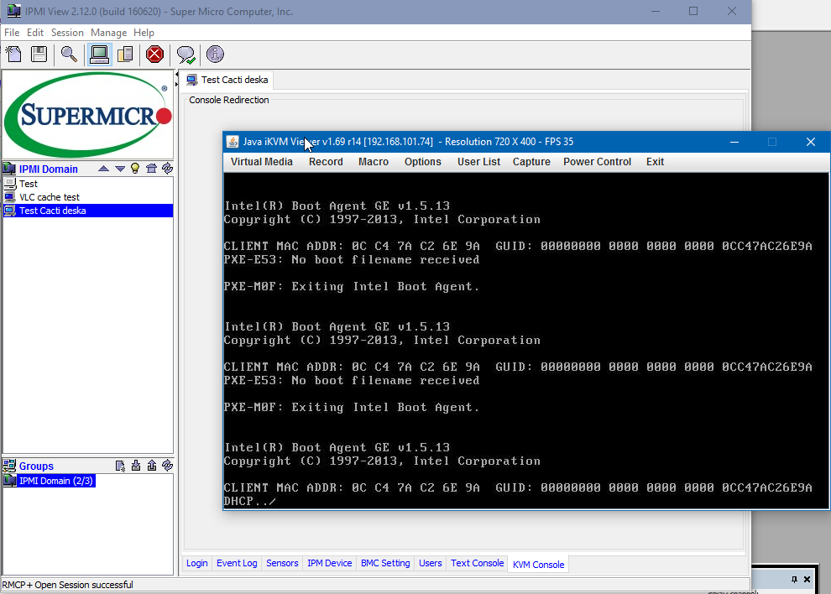
Task: Click the grouped documents toolbar icon
Action: point(125,54)
